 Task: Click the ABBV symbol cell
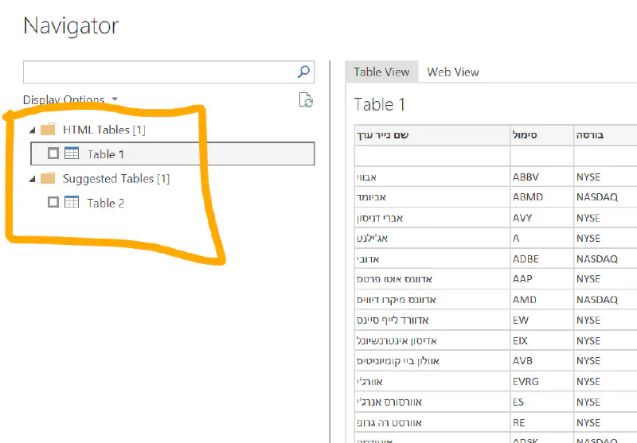click(x=542, y=177)
